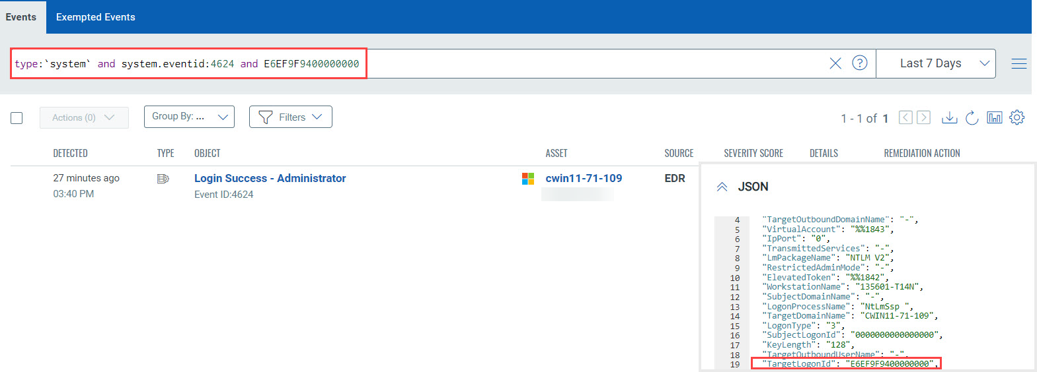
Task: Switch to the Exempted Events tab
Action: [95, 17]
